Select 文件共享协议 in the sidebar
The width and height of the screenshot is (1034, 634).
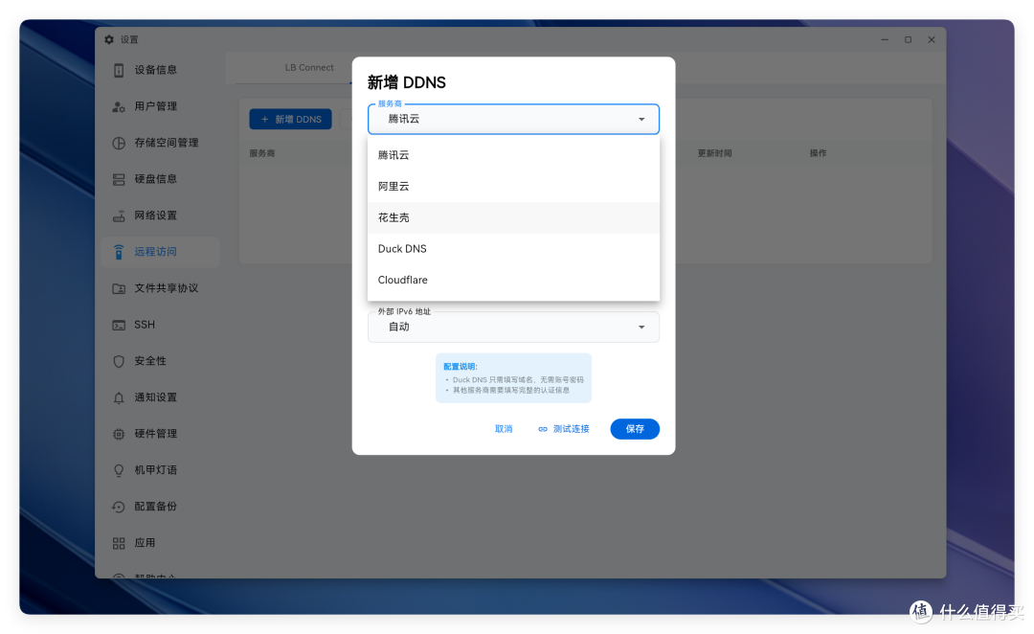click(160, 288)
